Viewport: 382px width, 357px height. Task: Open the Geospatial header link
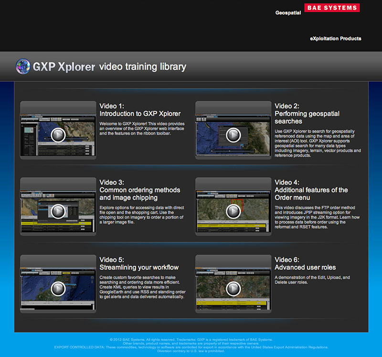click(x=288, y=13)
